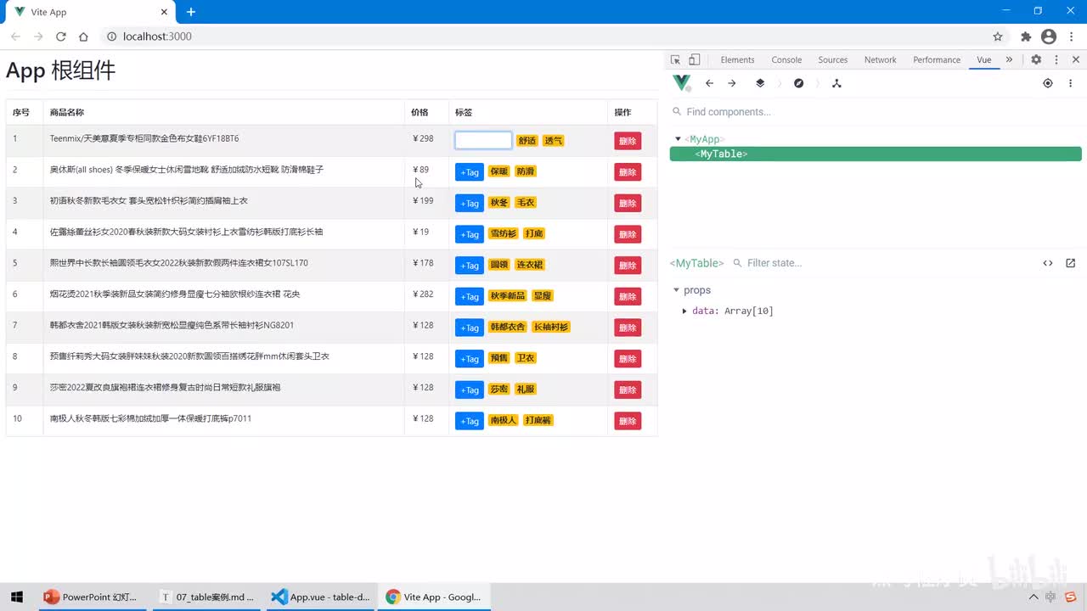Add a tag to the 奥休斯 row
The image size is (1087, 611).
click(470, 172)
